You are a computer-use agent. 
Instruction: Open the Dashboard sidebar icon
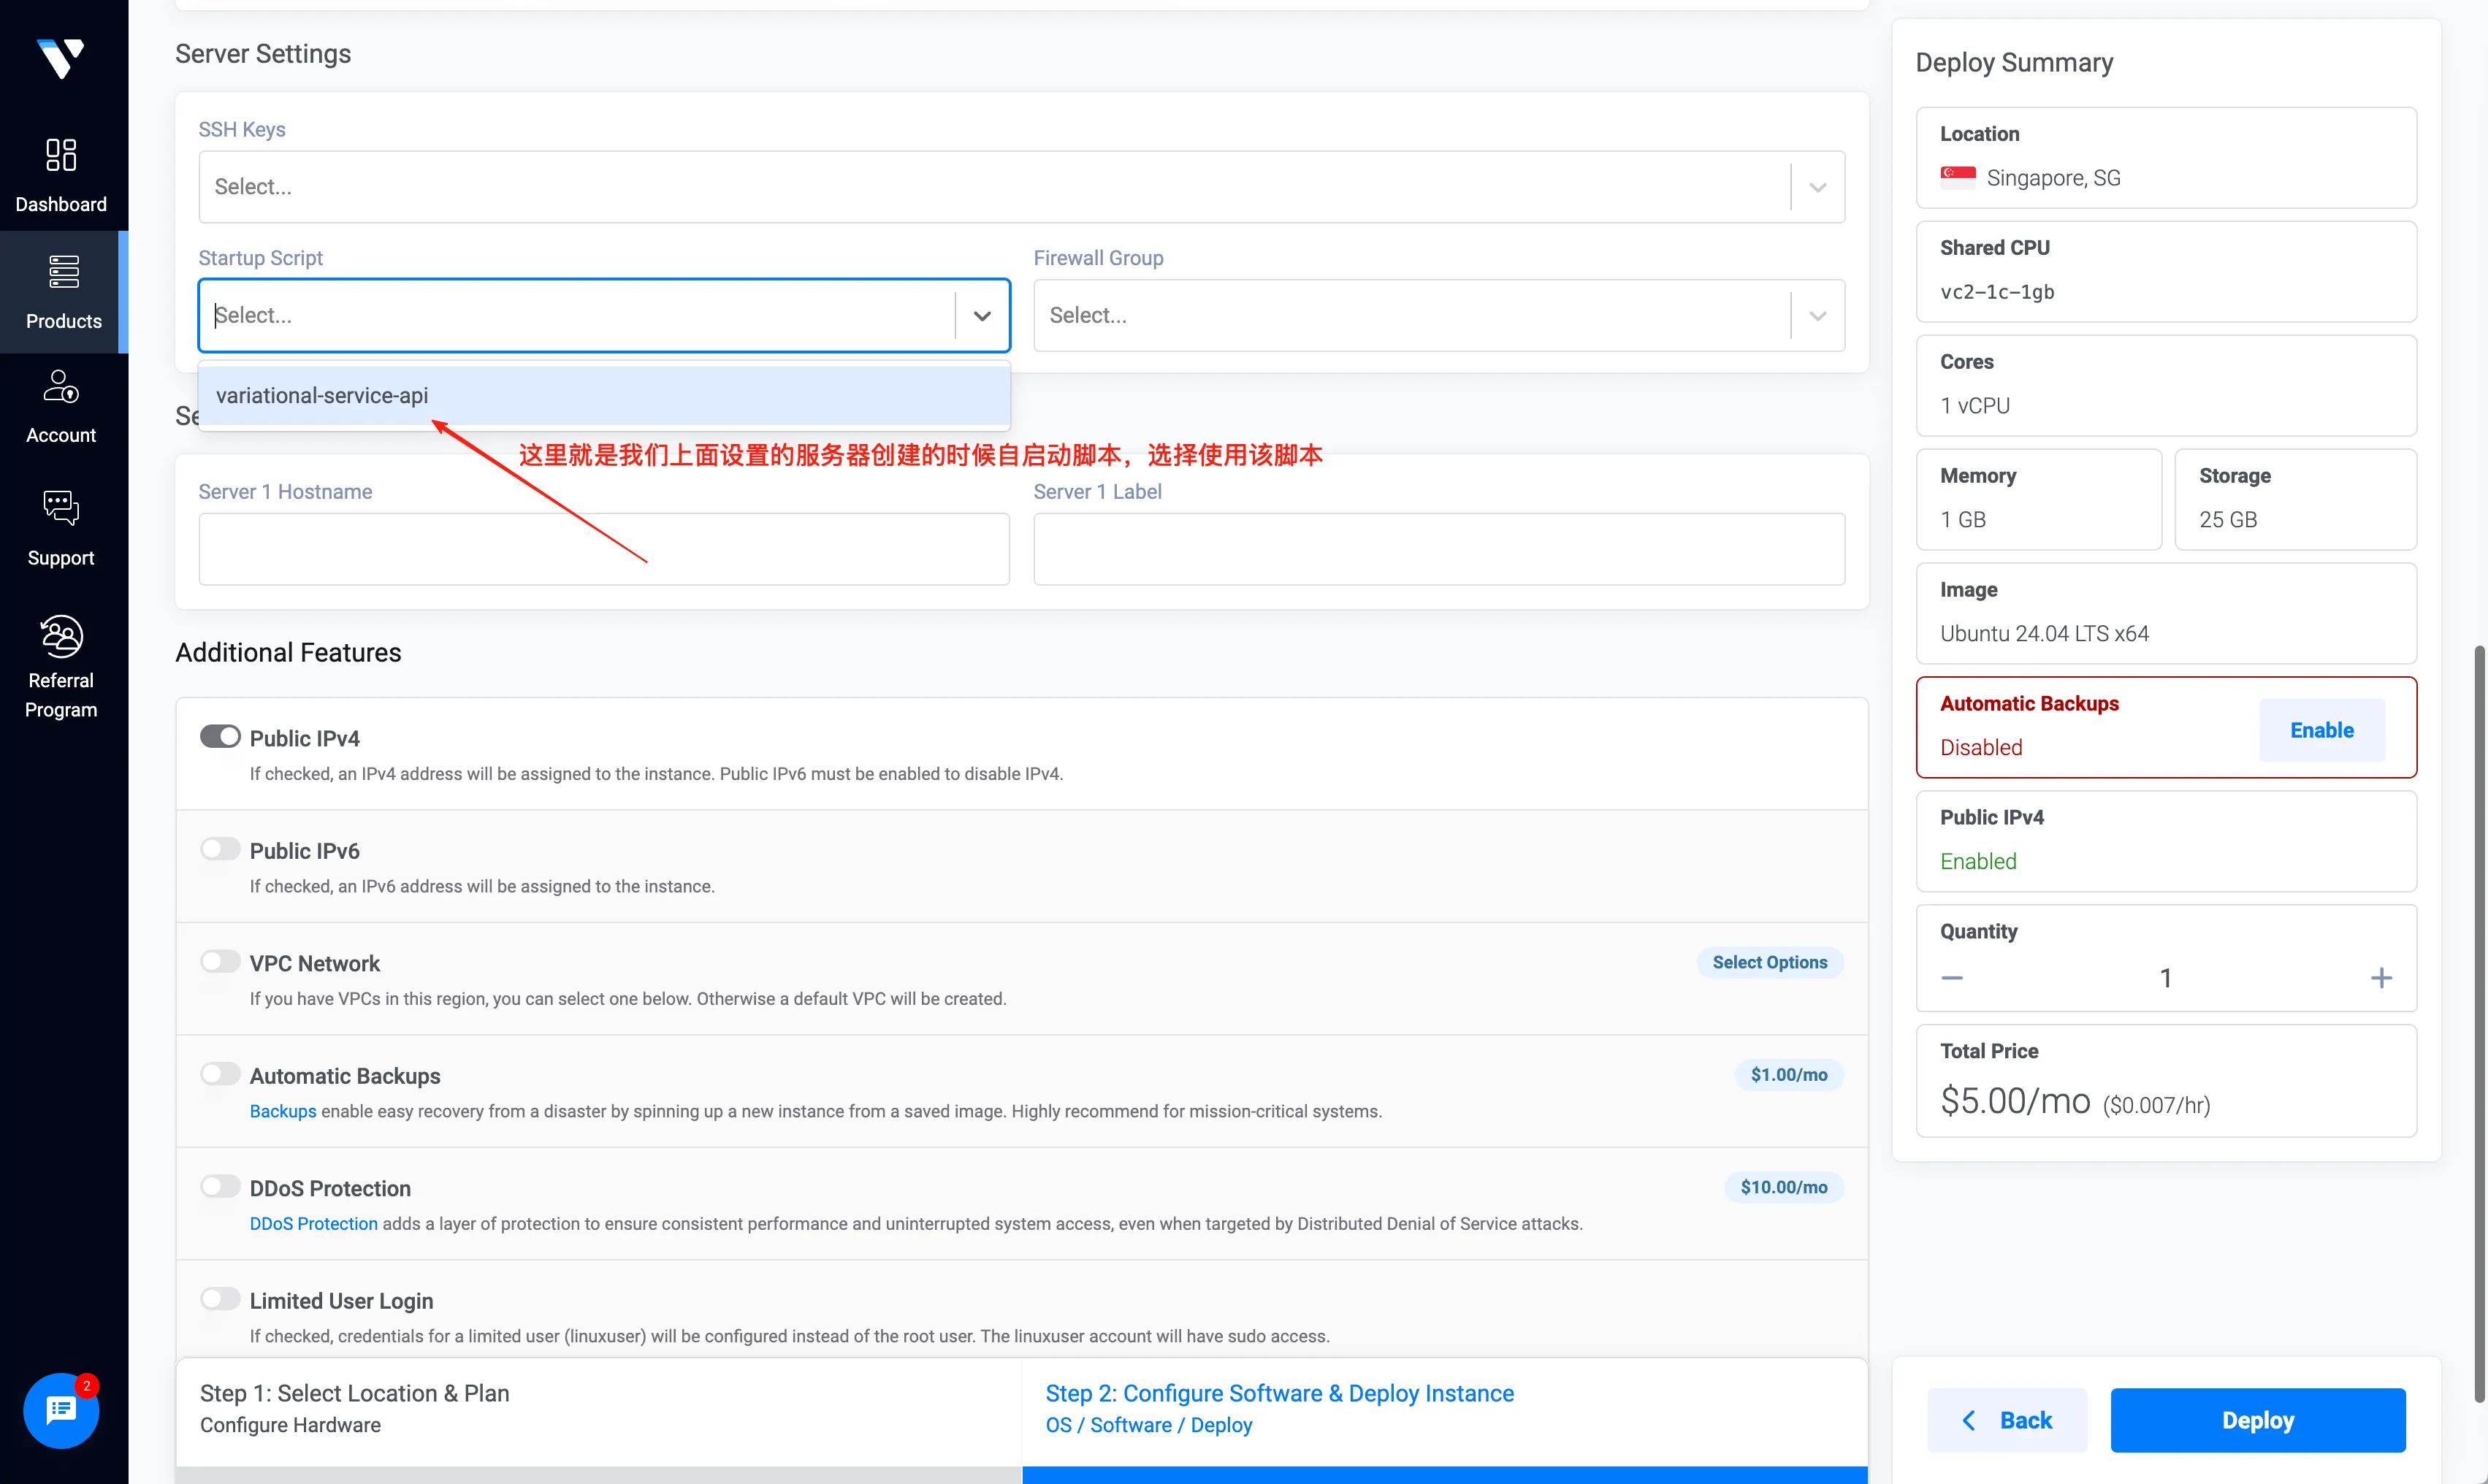[x=61, y=155]
